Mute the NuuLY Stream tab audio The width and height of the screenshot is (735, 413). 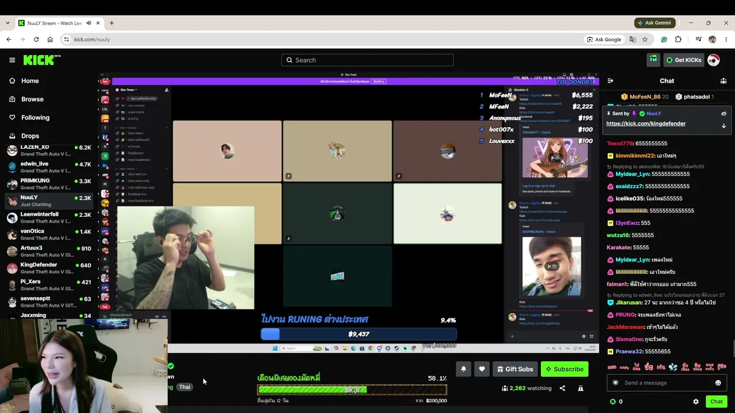click(88, 23)
